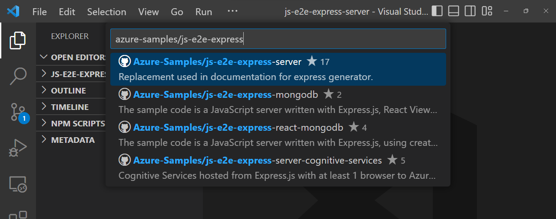This screenshot has width=556, height=219.
Task: Click the repository search input box
Action: [278, 39]
